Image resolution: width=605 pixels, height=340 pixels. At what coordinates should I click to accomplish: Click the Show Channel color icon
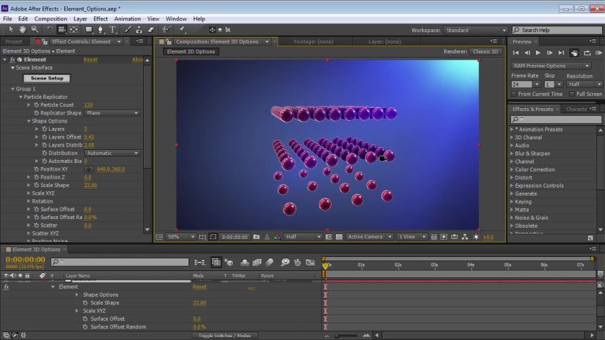point(277,237)
